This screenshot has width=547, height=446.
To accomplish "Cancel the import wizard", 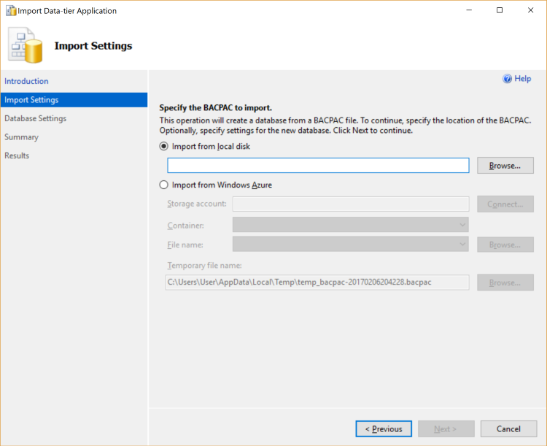I will 508,429.
